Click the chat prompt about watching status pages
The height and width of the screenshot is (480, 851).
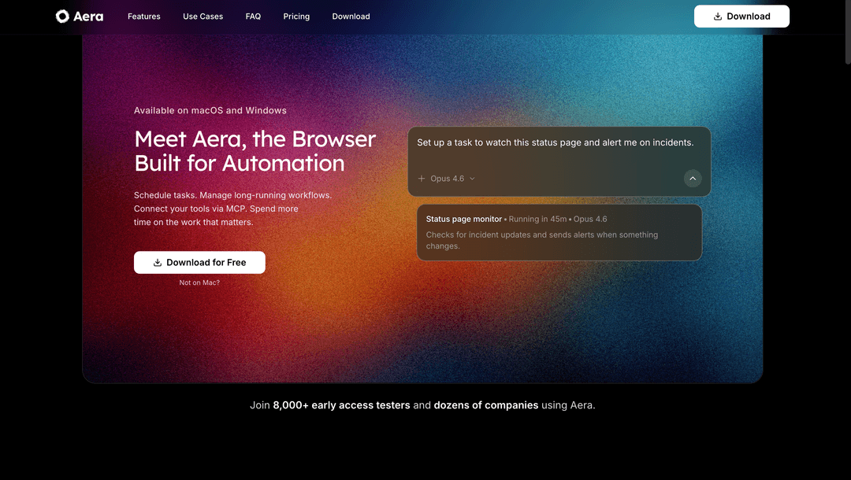pos(554,142)
